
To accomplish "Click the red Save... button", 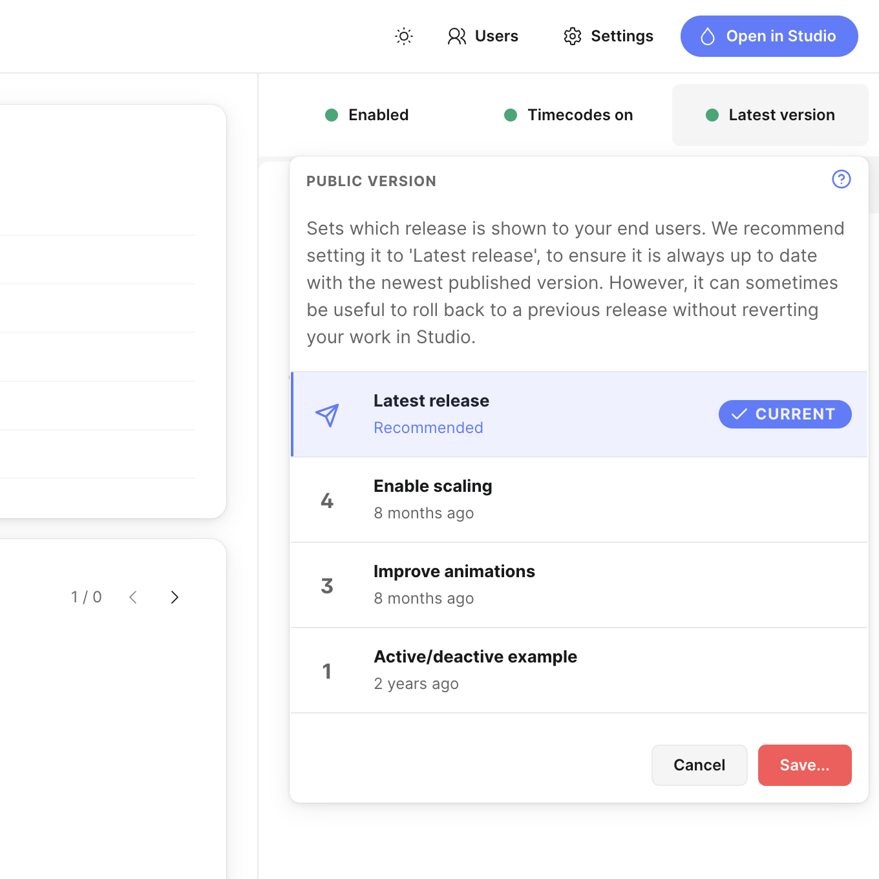I will point(805,765).
